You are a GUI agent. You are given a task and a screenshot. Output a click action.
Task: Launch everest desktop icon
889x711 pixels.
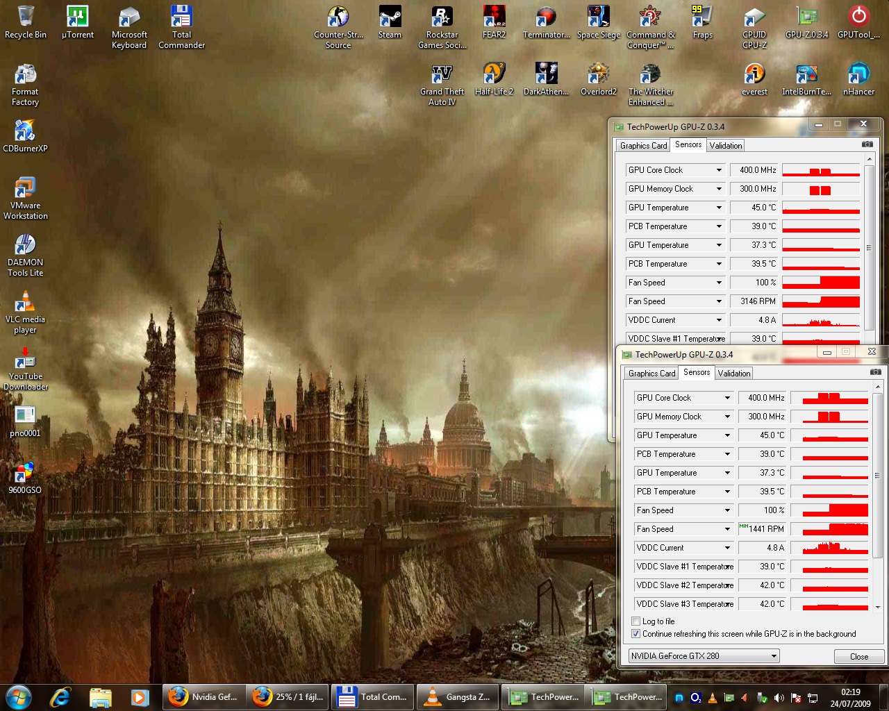coord(754,79)
